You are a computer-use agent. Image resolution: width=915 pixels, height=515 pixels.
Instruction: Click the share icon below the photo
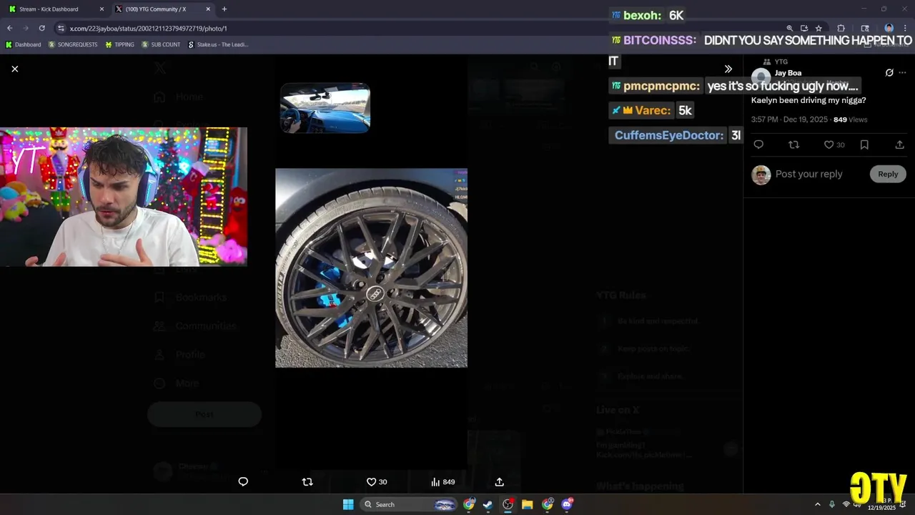tap(500, 481)
